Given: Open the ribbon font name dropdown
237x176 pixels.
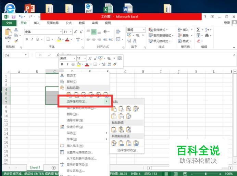Looking at the screenshot, I should click(x=61, y=32).
